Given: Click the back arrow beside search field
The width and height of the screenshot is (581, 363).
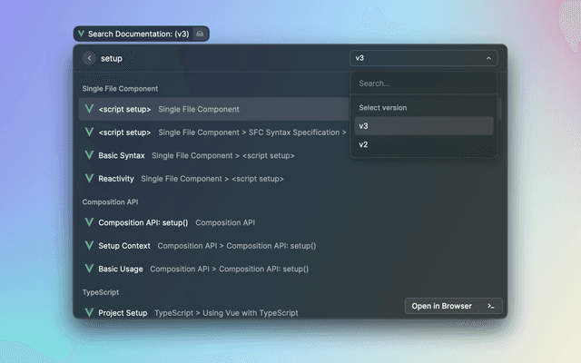Looking at the screenshot, I should click(89, 58).
